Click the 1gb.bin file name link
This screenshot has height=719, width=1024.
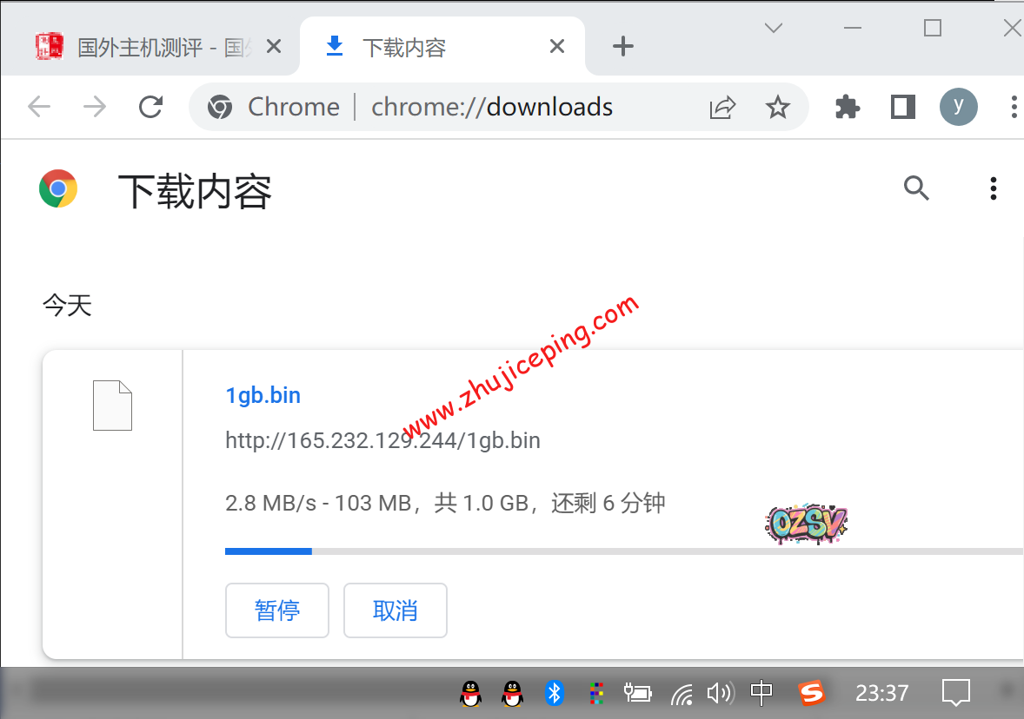coord(263,395)
